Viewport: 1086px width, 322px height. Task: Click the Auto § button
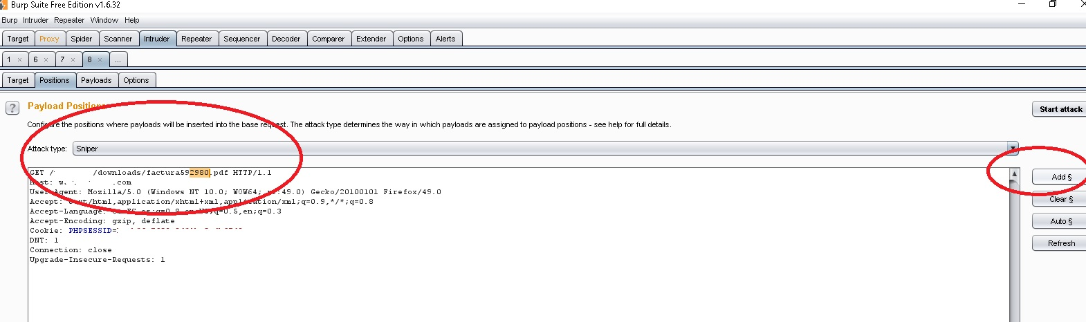tap(1060, 221)
